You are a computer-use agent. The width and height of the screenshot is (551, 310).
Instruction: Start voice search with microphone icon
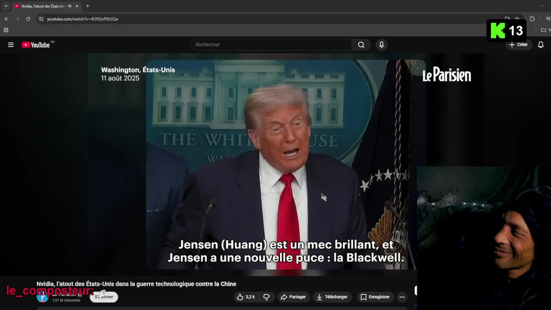[381, 45]
